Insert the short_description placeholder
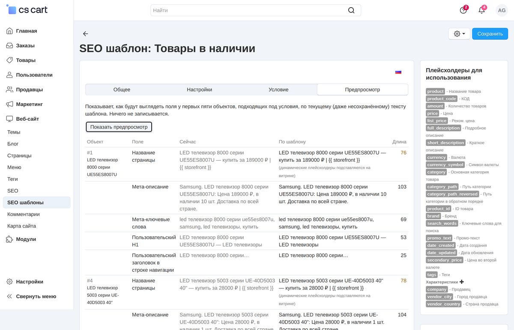This screenshot has width=514, height=330. coord(445,143)
